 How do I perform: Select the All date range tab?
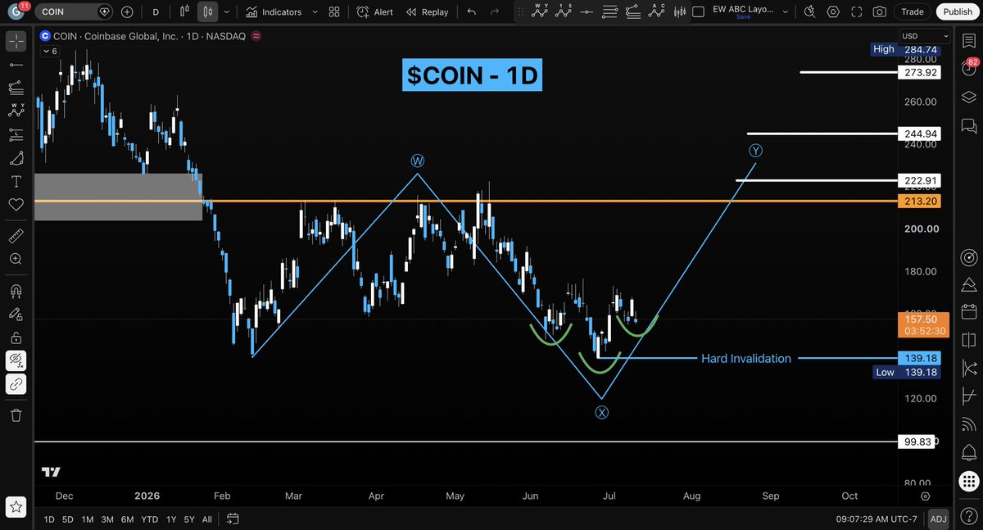(x=206, y=519)
